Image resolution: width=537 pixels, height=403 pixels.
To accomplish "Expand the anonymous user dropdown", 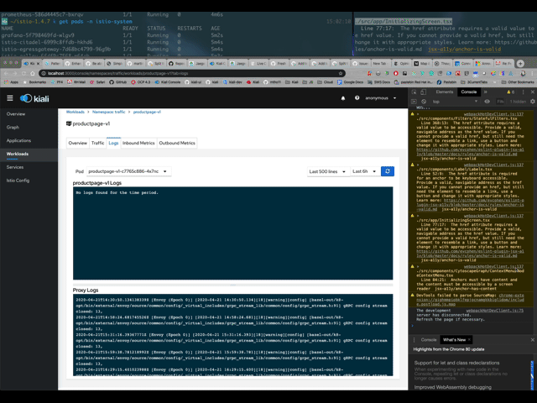I will pos(380,98).
